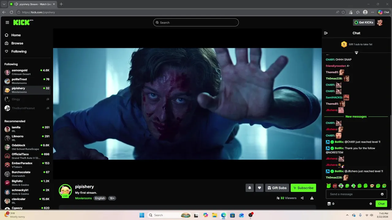Open asmongold channel in Following
Screen dimensions: 392x220
click(27, 72)
